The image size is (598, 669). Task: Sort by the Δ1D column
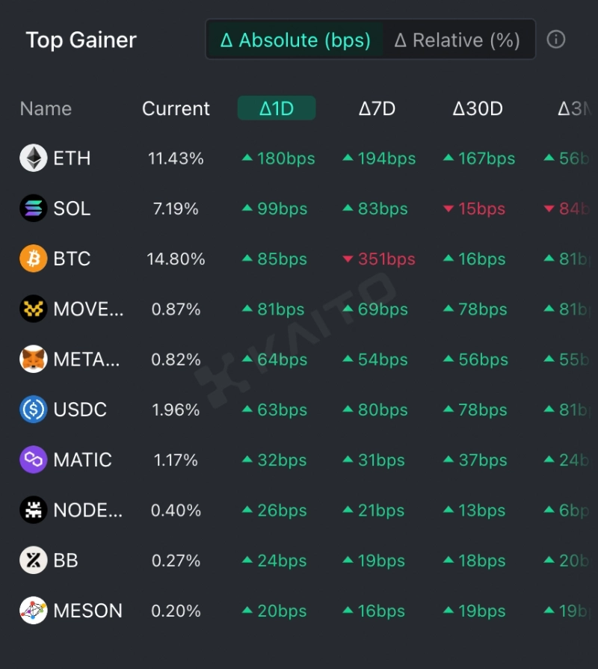277,108
